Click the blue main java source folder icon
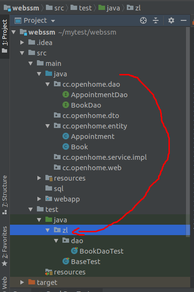Image resolution: width=194 pixels, height=292 pixels. click(x=49, y=73)
